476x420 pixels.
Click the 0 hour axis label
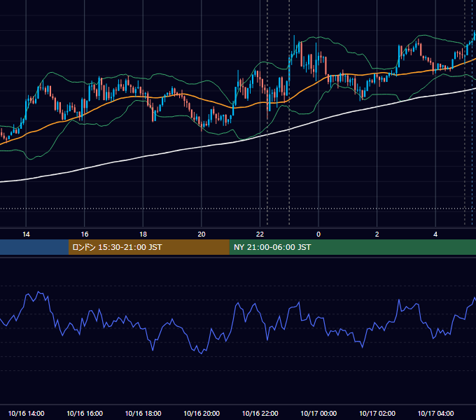pyautogui.click(x=318, y=234)
